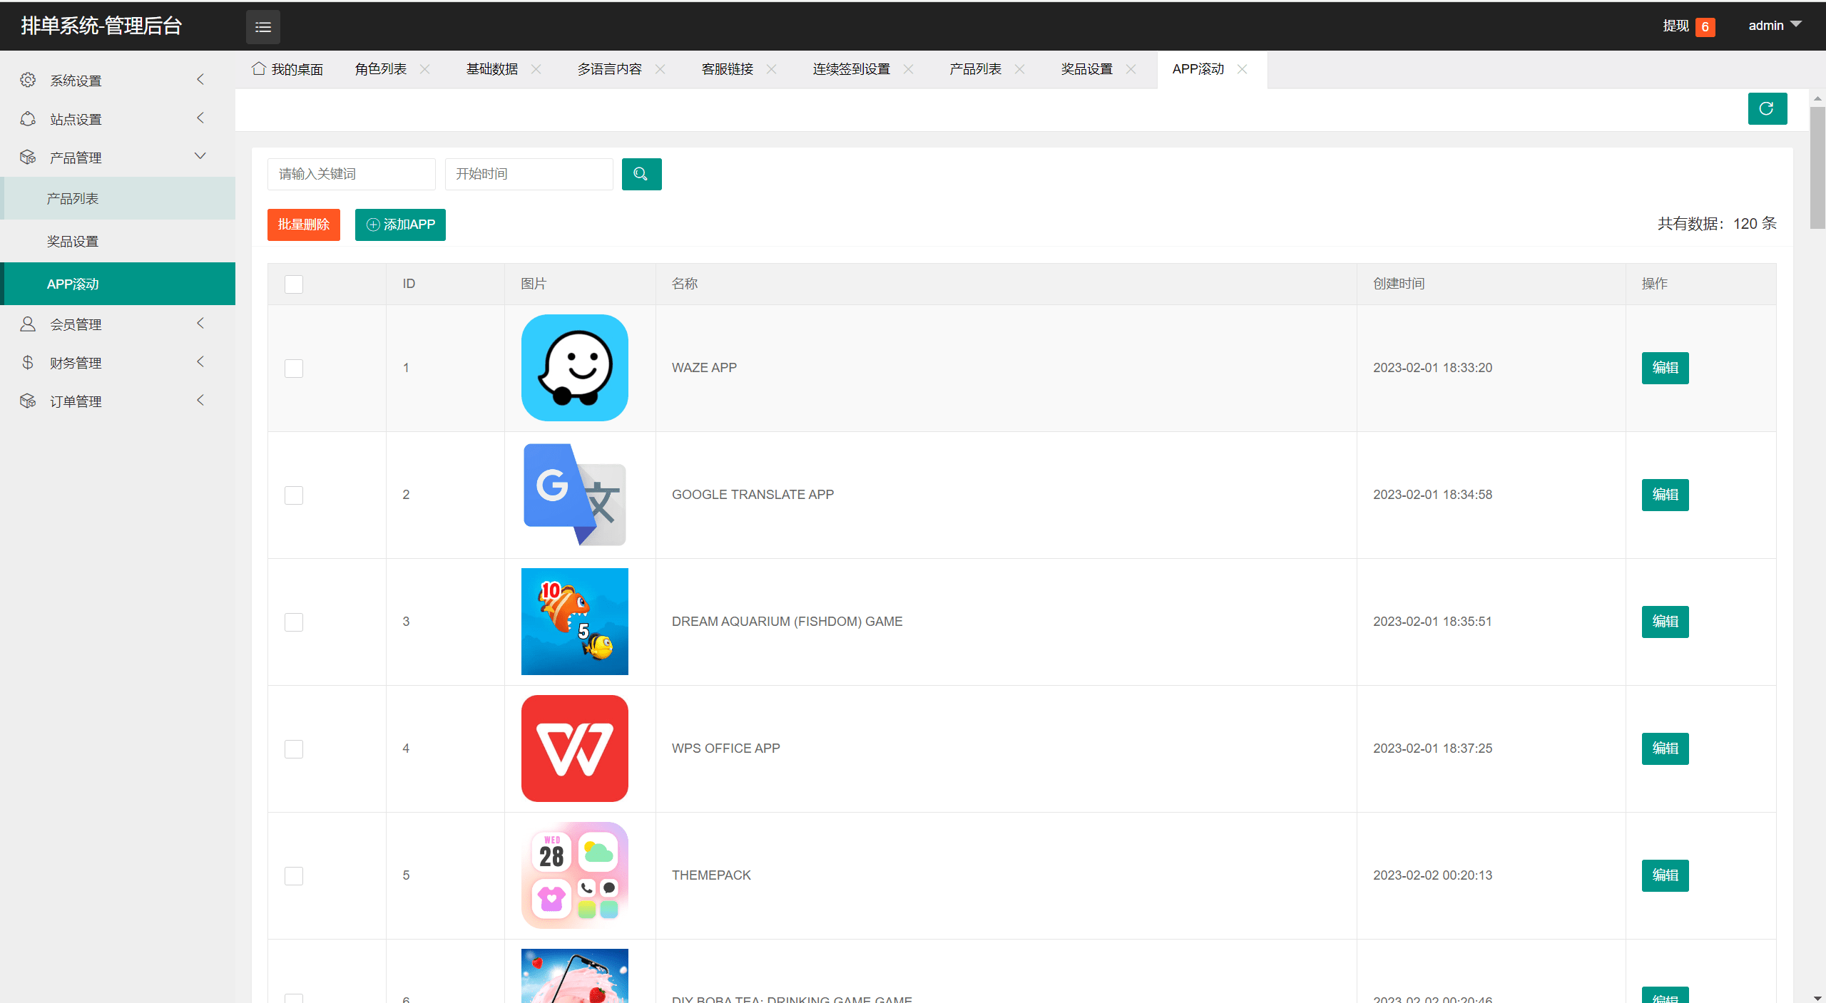
Task: Click the 批量删除 button
Action: [x=303, y=225]
